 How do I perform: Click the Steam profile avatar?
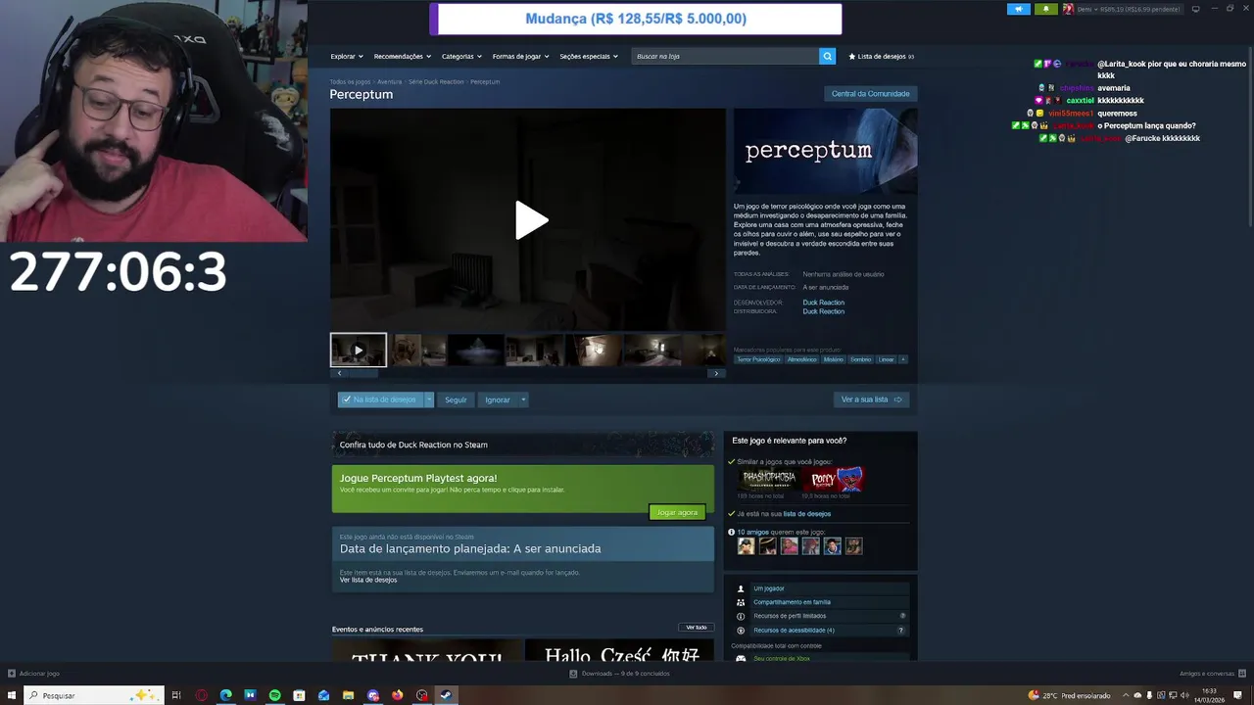(x=1068, y=9)
